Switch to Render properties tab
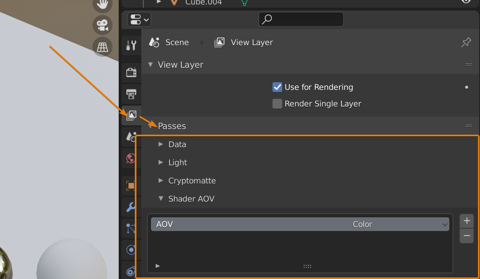The image size is (480, 279). tap(131, 73)
